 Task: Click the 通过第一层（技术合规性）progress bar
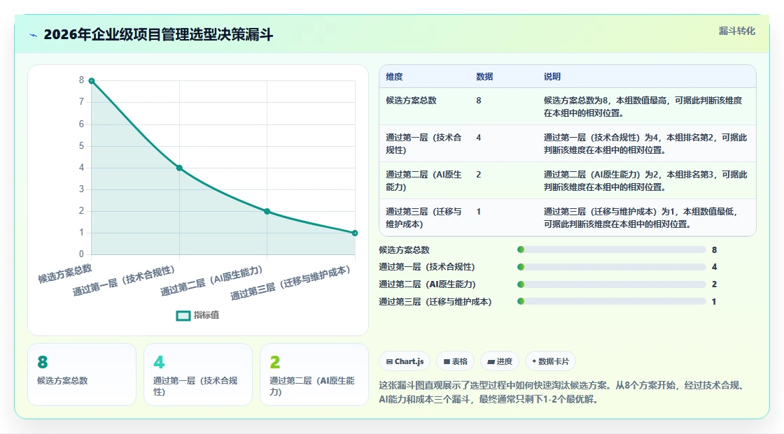(612, 267)
